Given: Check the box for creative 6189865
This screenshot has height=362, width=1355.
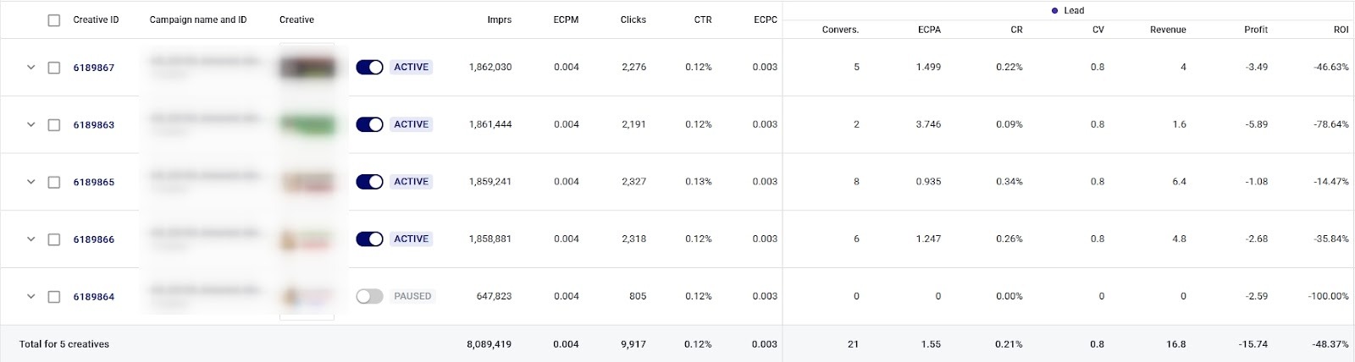Looking at the screenshot, I should coord(54,183).
